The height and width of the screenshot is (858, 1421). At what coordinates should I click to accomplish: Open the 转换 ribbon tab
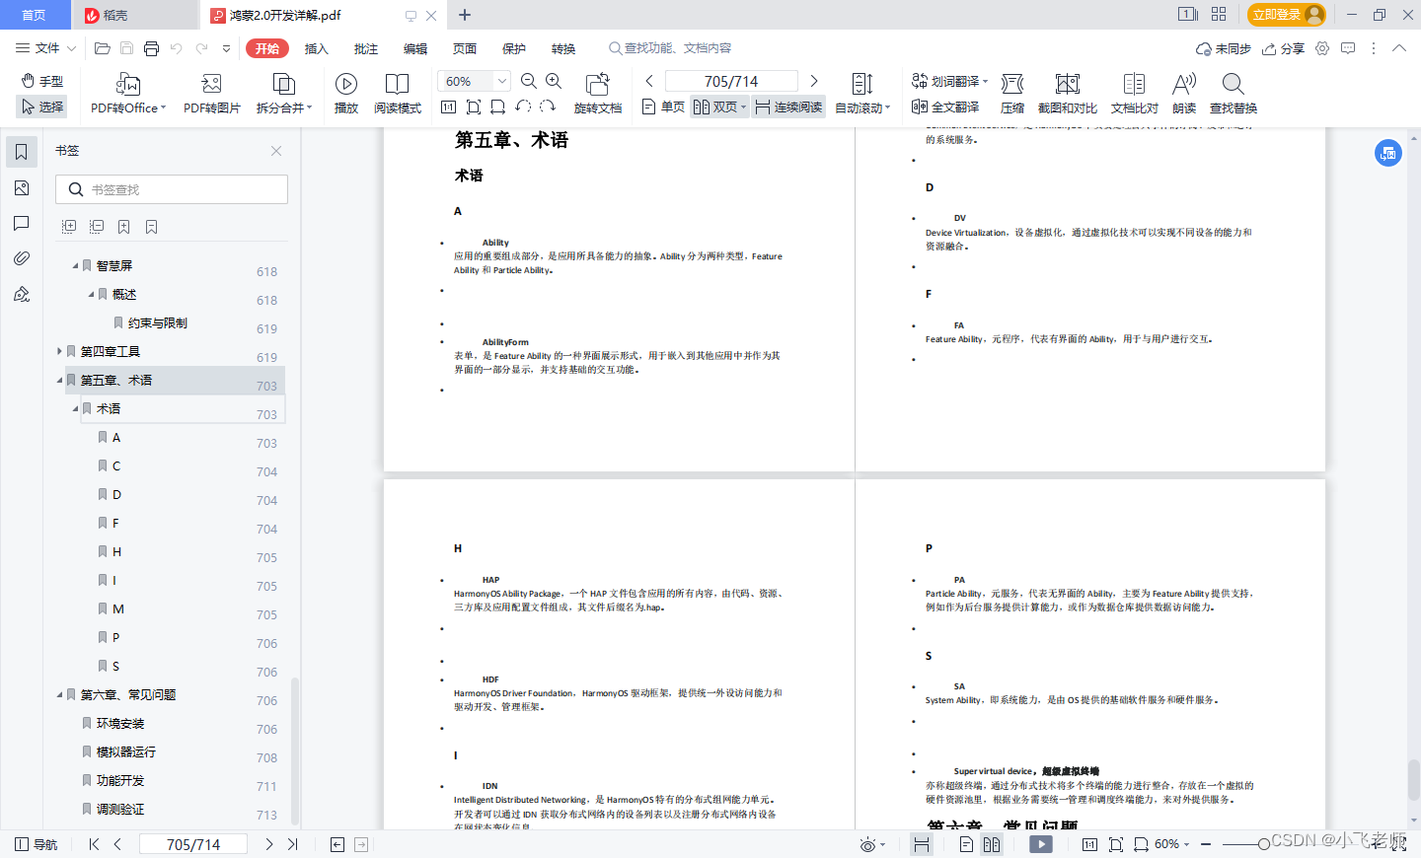[x=562, y=48]
